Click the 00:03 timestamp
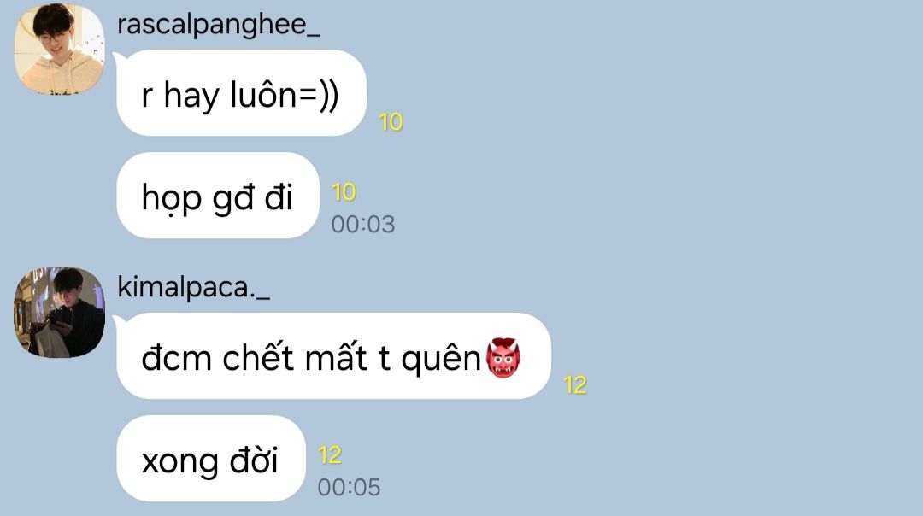Image resolution: width=923 pixels, height=516 pixels. tap(363, 224)
